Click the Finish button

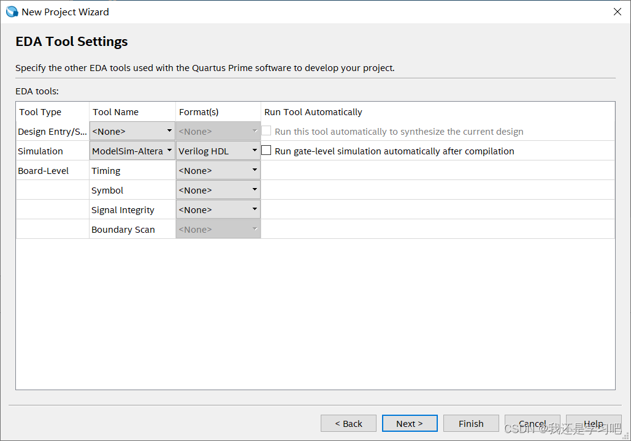pos(471,423)
